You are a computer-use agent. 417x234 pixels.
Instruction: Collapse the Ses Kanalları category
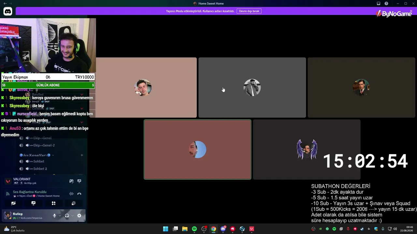click(x=36, y=155)
